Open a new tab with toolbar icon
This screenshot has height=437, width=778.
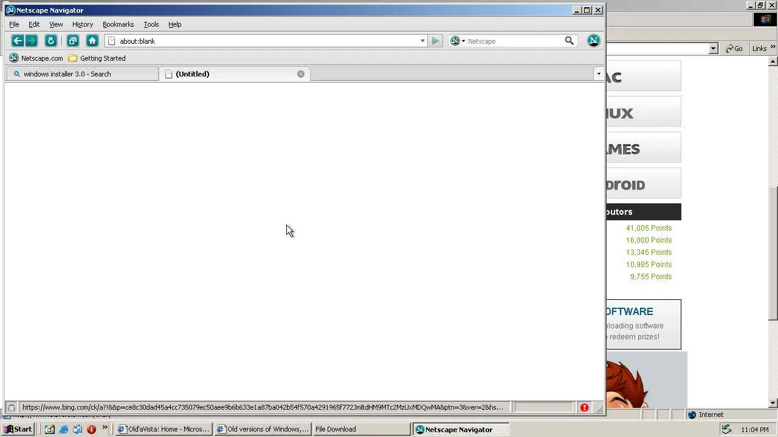(73, 41)
